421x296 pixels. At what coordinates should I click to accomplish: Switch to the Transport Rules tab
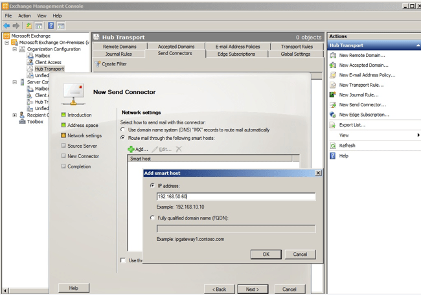(x=297, y=47)
